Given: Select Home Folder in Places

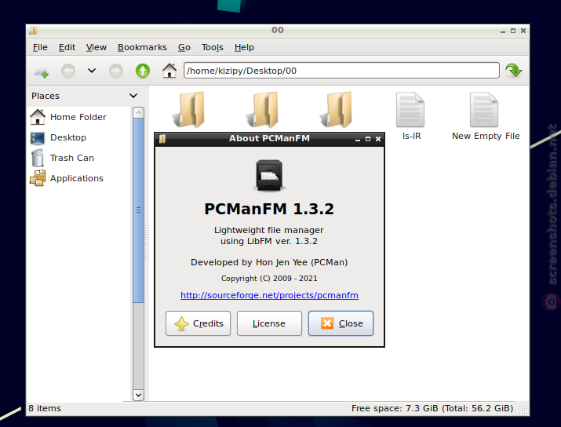Looking at the screenshot, I should 78,117.
